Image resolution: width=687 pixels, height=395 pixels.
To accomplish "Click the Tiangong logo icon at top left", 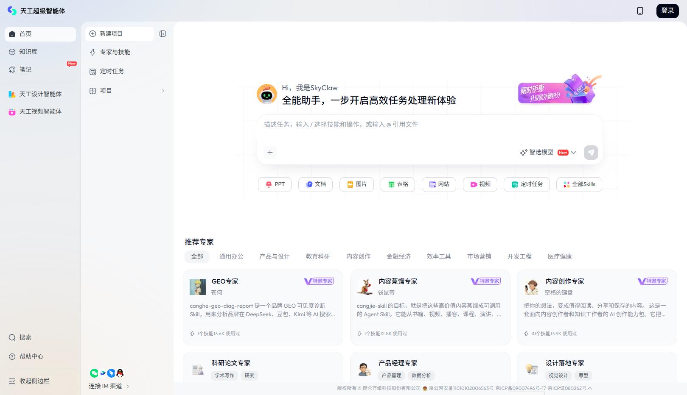I will pos(12,11).
